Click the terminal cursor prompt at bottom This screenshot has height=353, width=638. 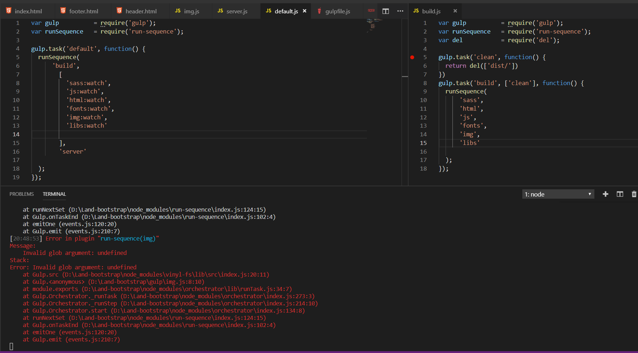12,347
